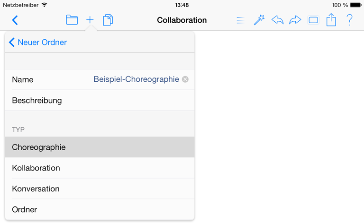Undo with the left arrow icon
Image resolution: width=364 pixels, height=223 pixels.
coord(277,20)
